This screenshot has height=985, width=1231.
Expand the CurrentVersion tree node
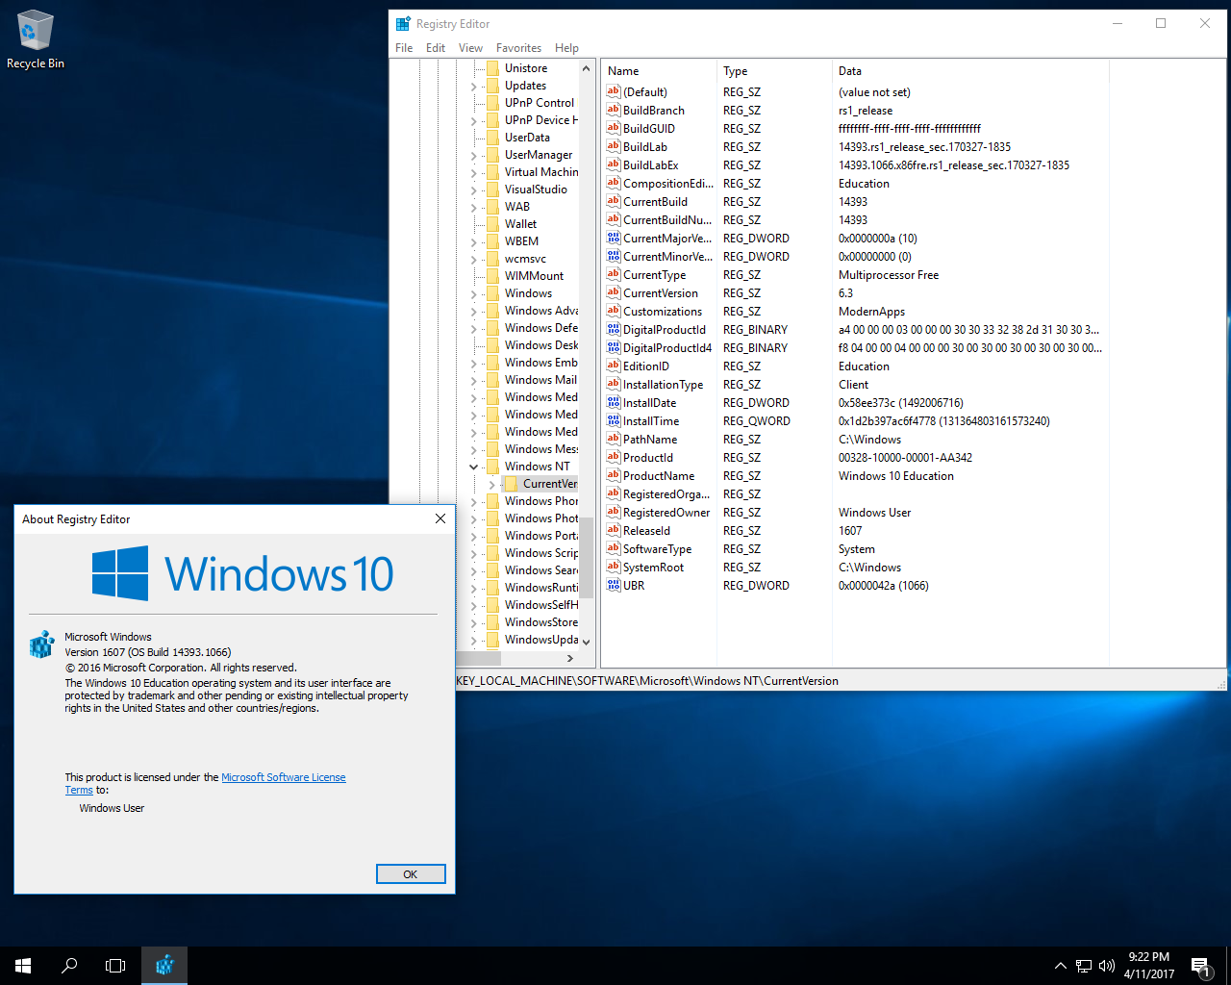pyautogui.click(x=492, y=484)
